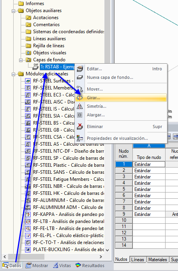
Task: Open RF-STEEL Plastic module
Action: [x=69, y=165]
